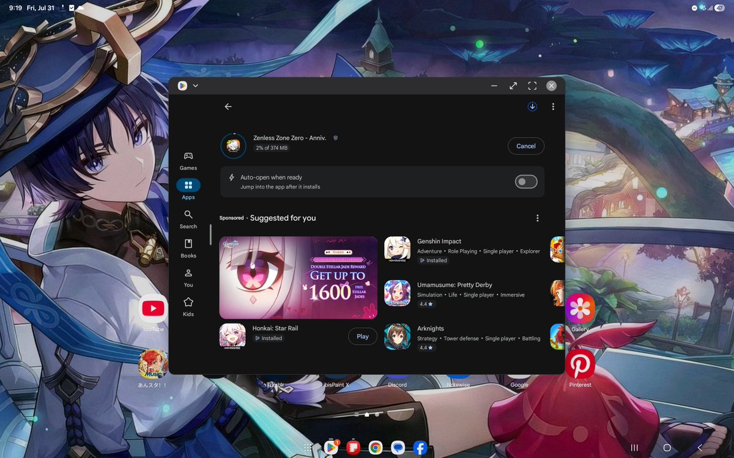The image size is (734, 458).
Task: Open the Genshin Impact listing icon
Action: (397, 249)
